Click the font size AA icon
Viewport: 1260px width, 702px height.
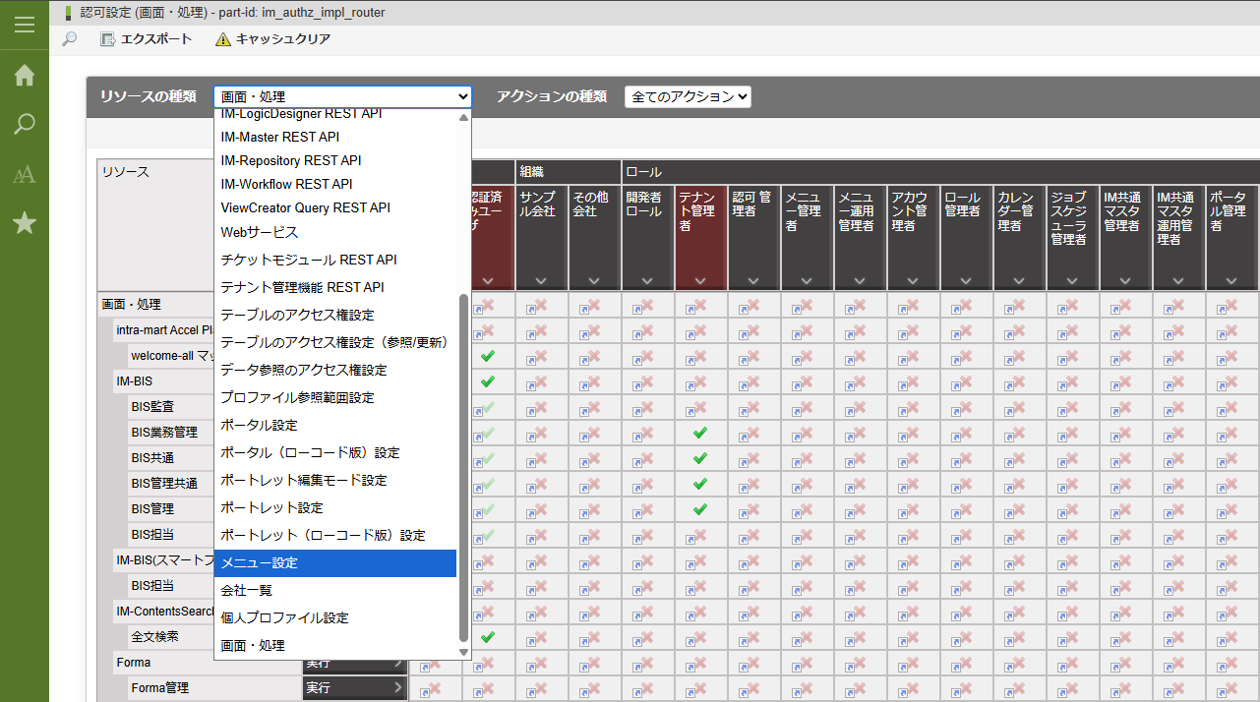pyautogui.click(x=25, y=175)
